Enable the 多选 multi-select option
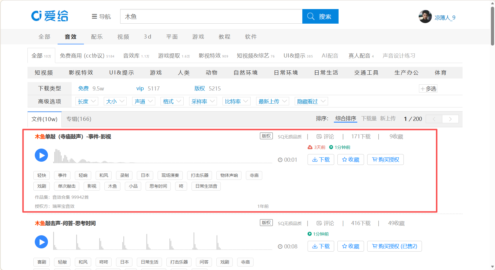Screen dimensions: 495x270 [x=428, y=89]
